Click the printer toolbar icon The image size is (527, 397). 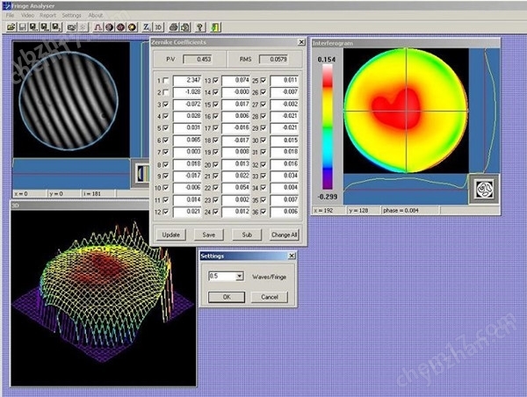(x=174, y=27)
